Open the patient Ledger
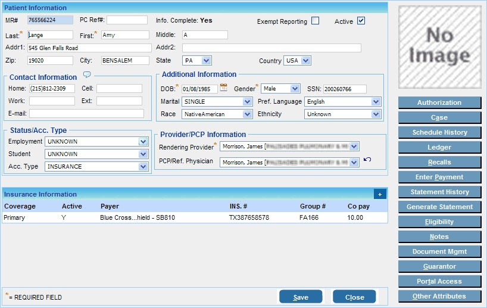The width and height of the screenshot is (487, 308). click(x=439, y=147)
